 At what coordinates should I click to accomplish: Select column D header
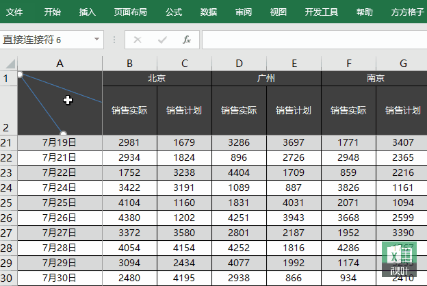(239, 64)
